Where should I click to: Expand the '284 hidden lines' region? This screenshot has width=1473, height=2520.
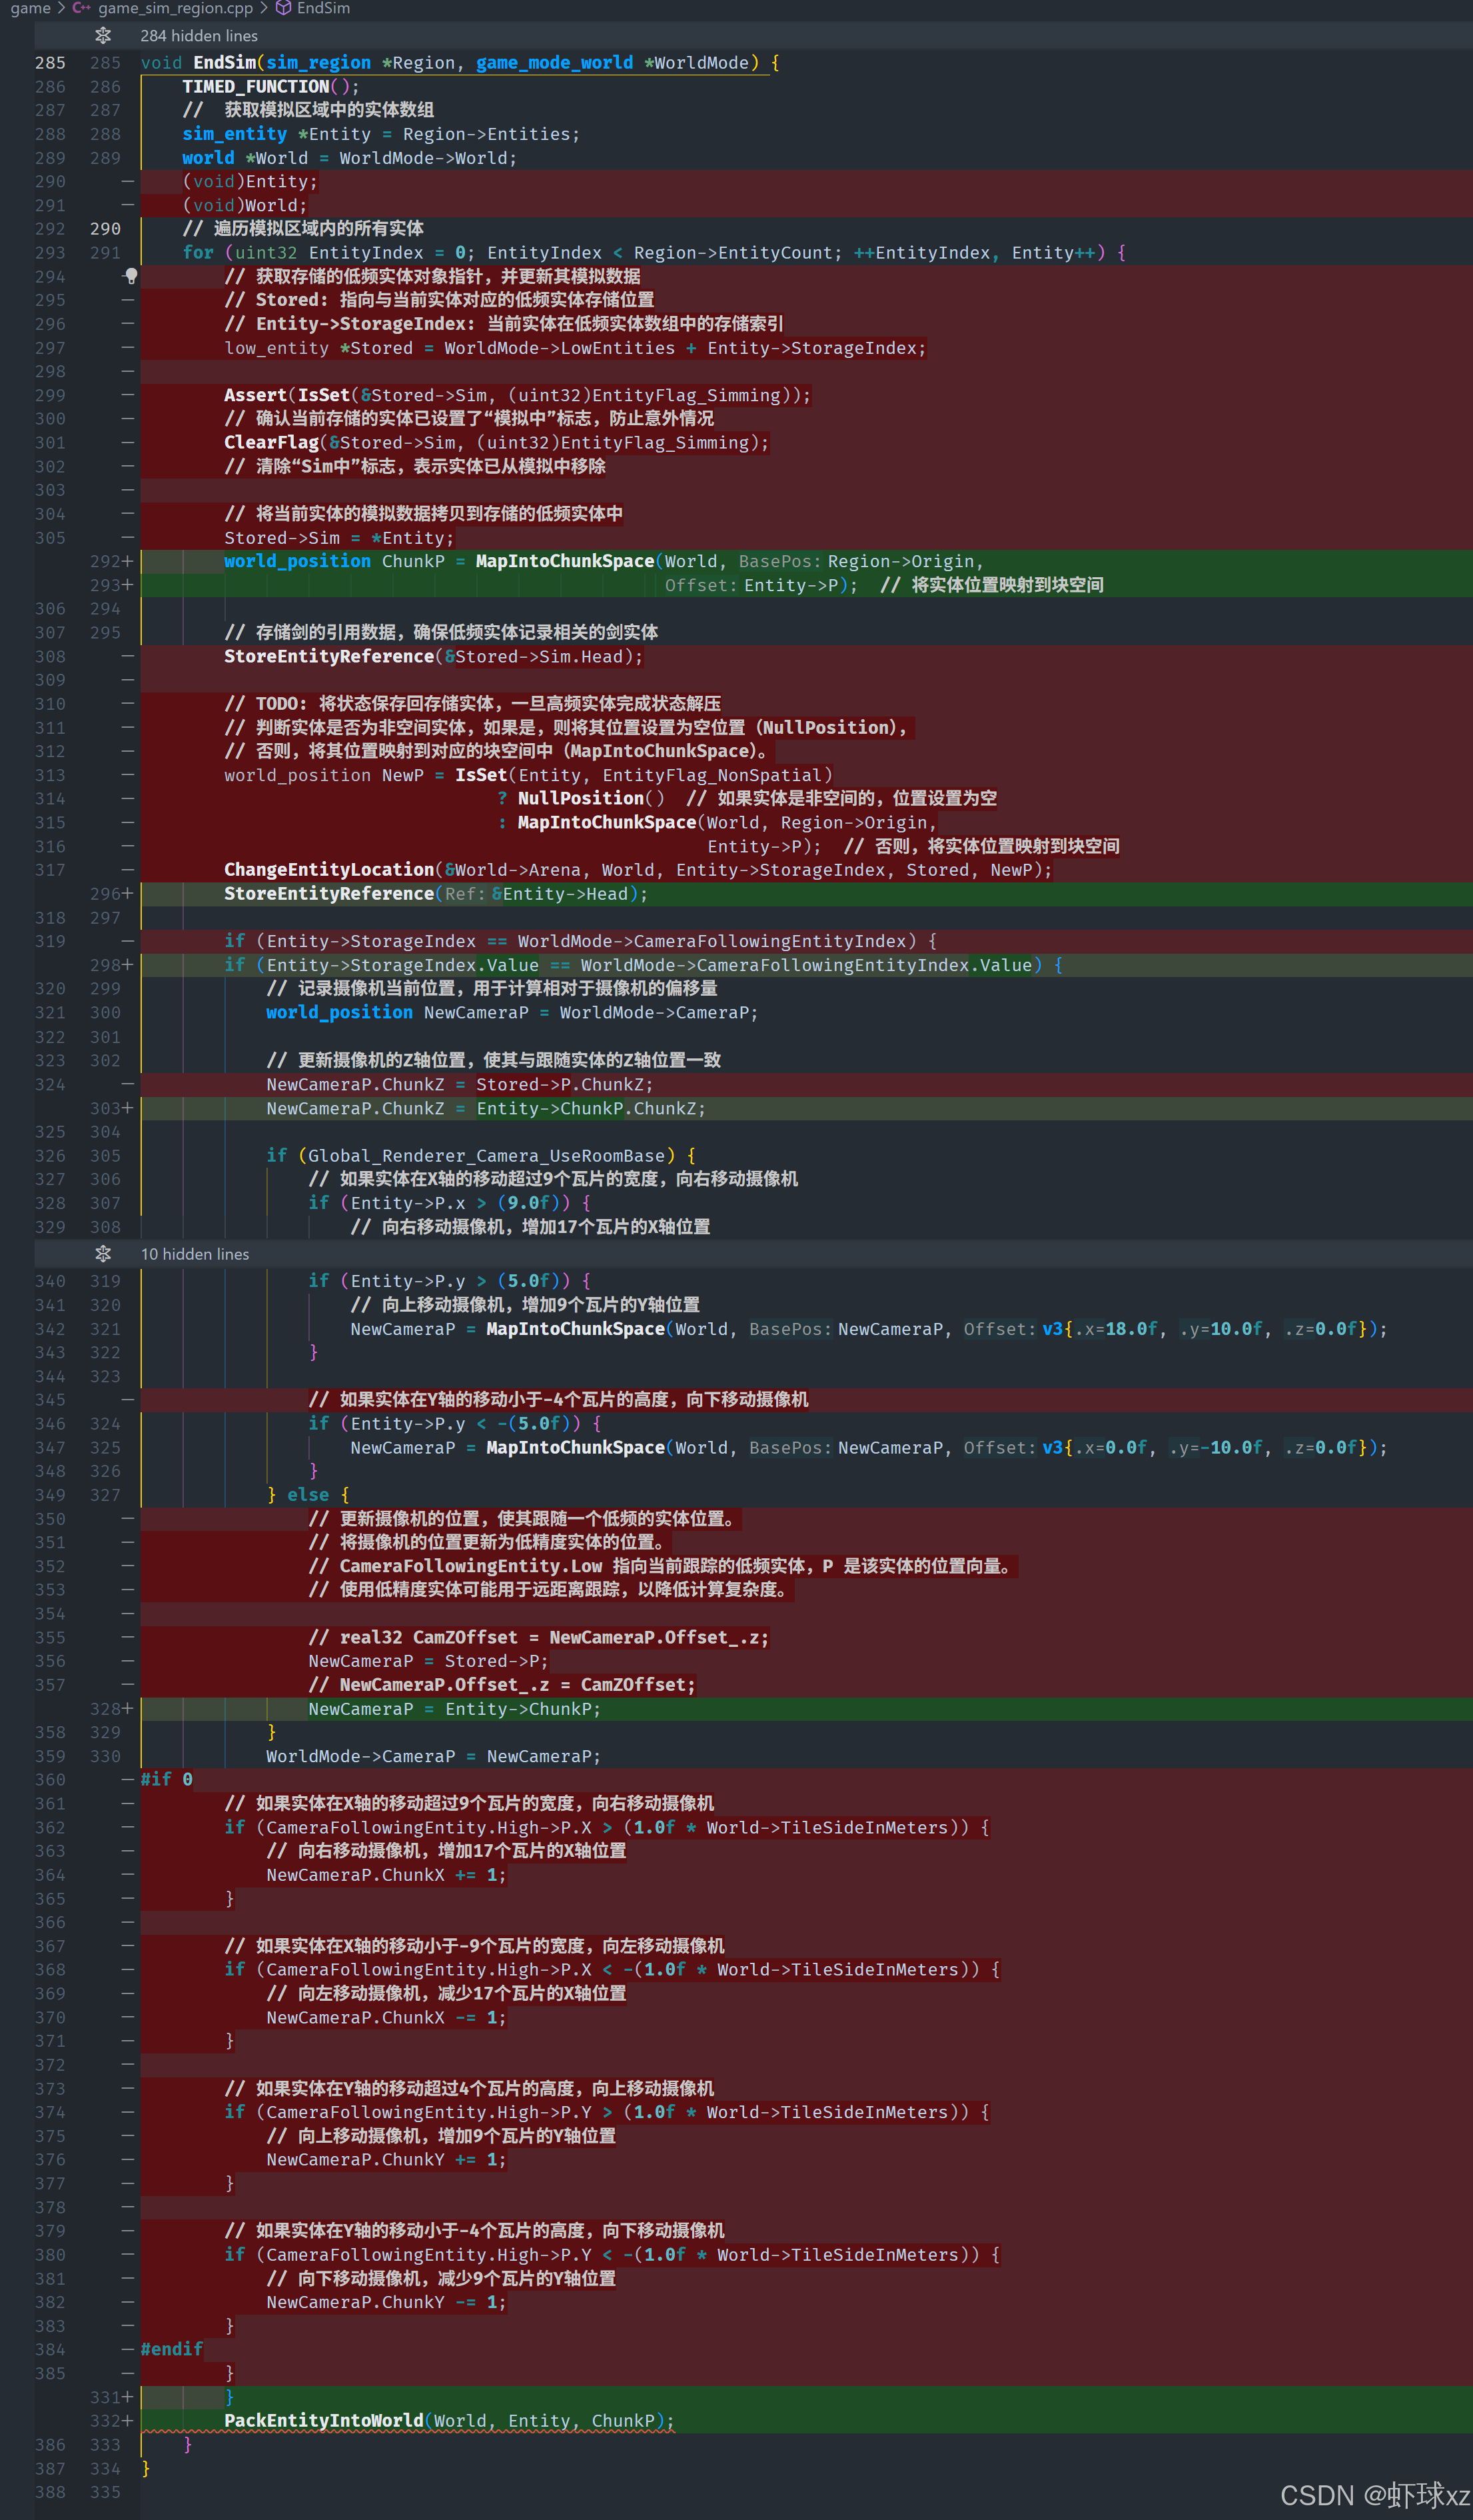click(199, 36)
